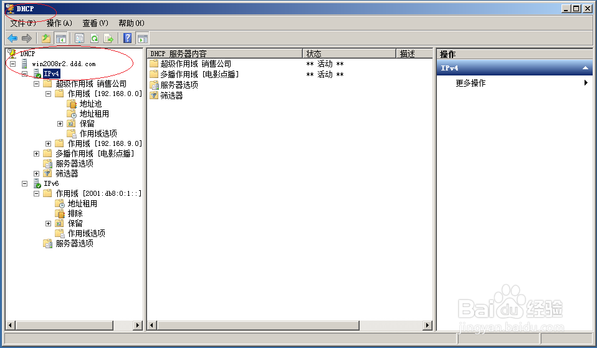This screenshot has width=597, height=348.
Task: Expand 作用域 [192.168.9.0] tree node
Action: pos(49,143)
